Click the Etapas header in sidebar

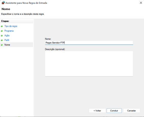click(5, 21)
